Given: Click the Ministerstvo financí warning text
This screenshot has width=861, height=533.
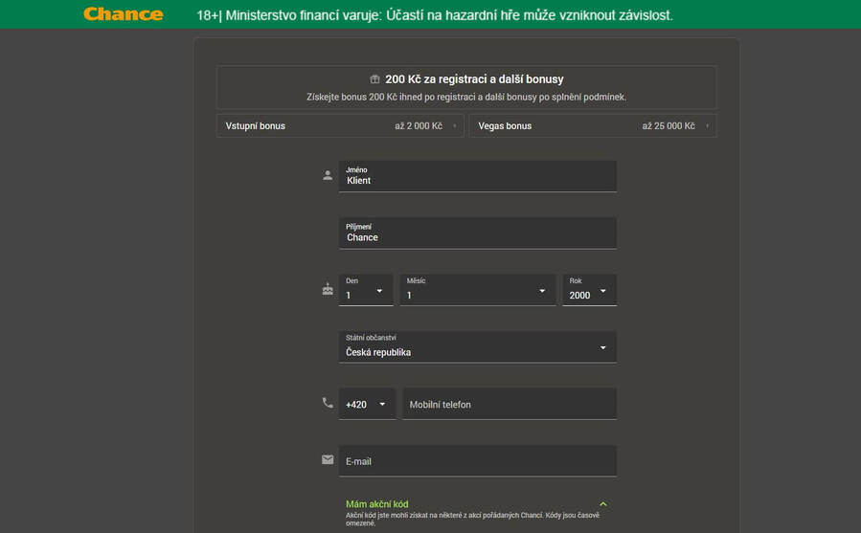Looking at the screenshot, I should click(435, 14).
